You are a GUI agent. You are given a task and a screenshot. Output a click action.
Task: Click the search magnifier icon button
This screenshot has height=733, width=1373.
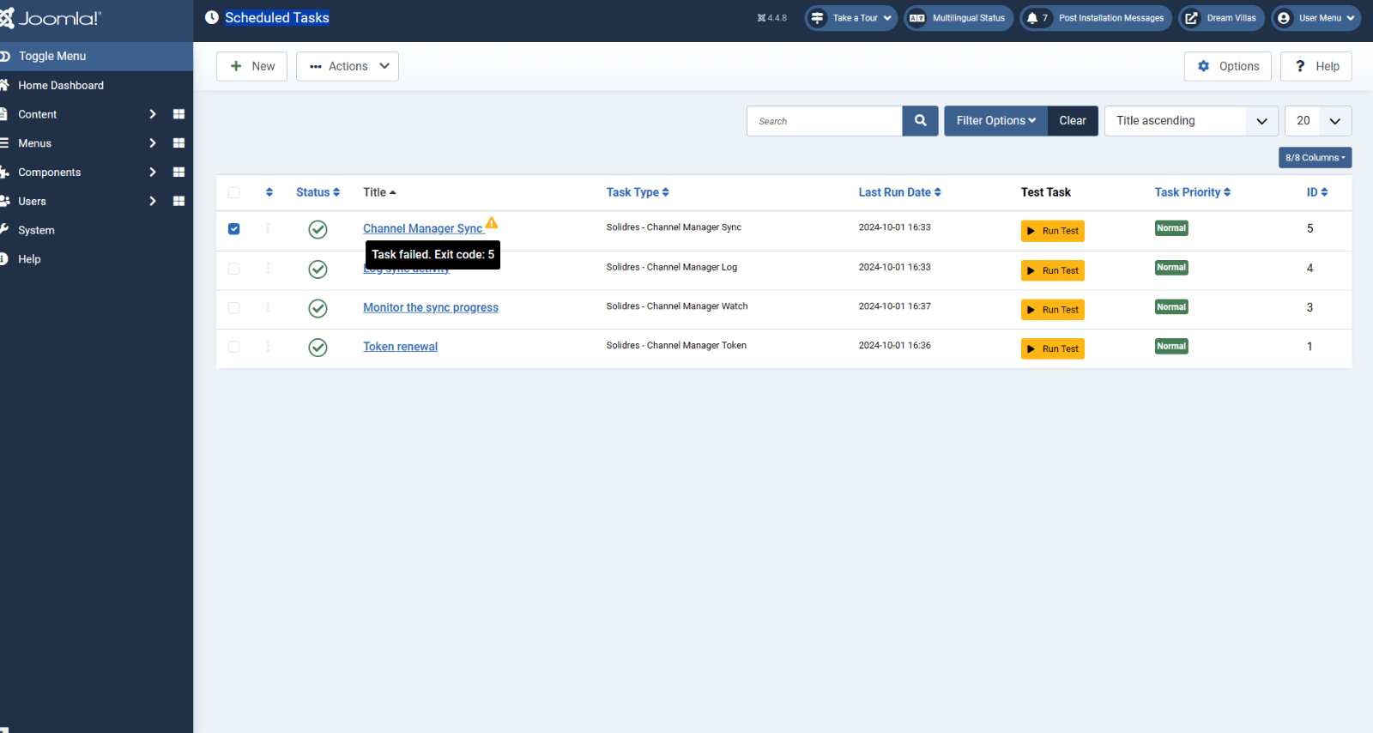click(920, 121)
